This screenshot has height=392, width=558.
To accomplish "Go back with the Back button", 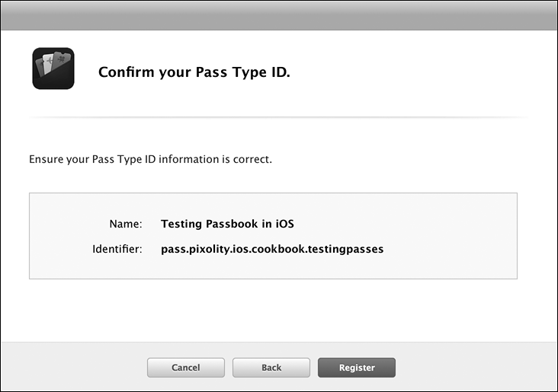I will pyautogui.click(x=271, y=368).
